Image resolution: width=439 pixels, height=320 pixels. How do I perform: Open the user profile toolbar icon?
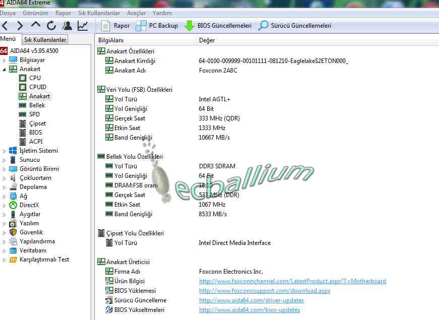67,26
